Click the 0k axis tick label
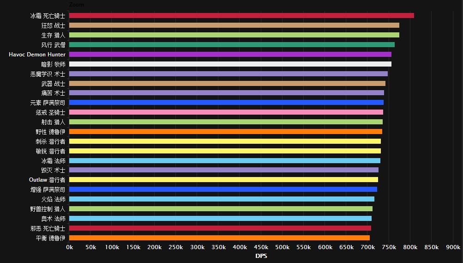This screenshot has height=263, width=463. click(70, 247)
